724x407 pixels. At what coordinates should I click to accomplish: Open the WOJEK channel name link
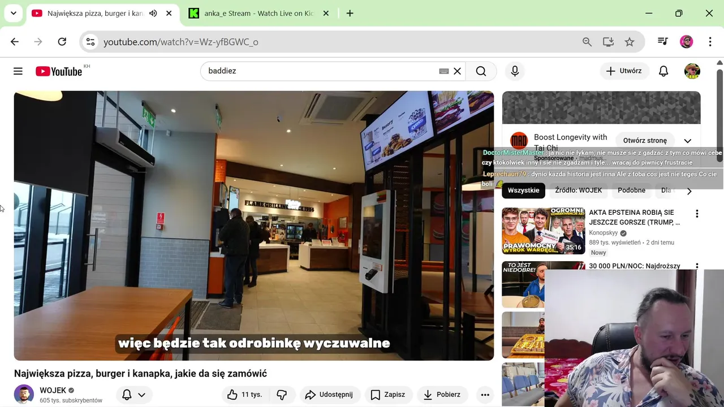point(53,390)
